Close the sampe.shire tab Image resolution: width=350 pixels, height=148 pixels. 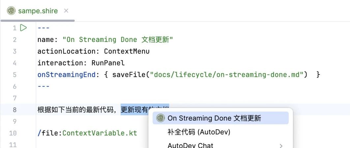point(66,11)
